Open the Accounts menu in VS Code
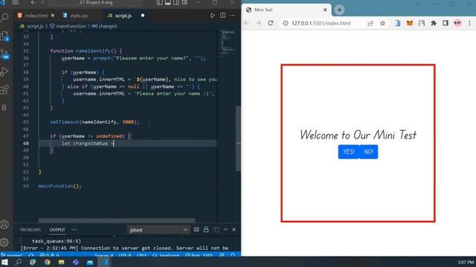476x267 pixels. (4, 225)
